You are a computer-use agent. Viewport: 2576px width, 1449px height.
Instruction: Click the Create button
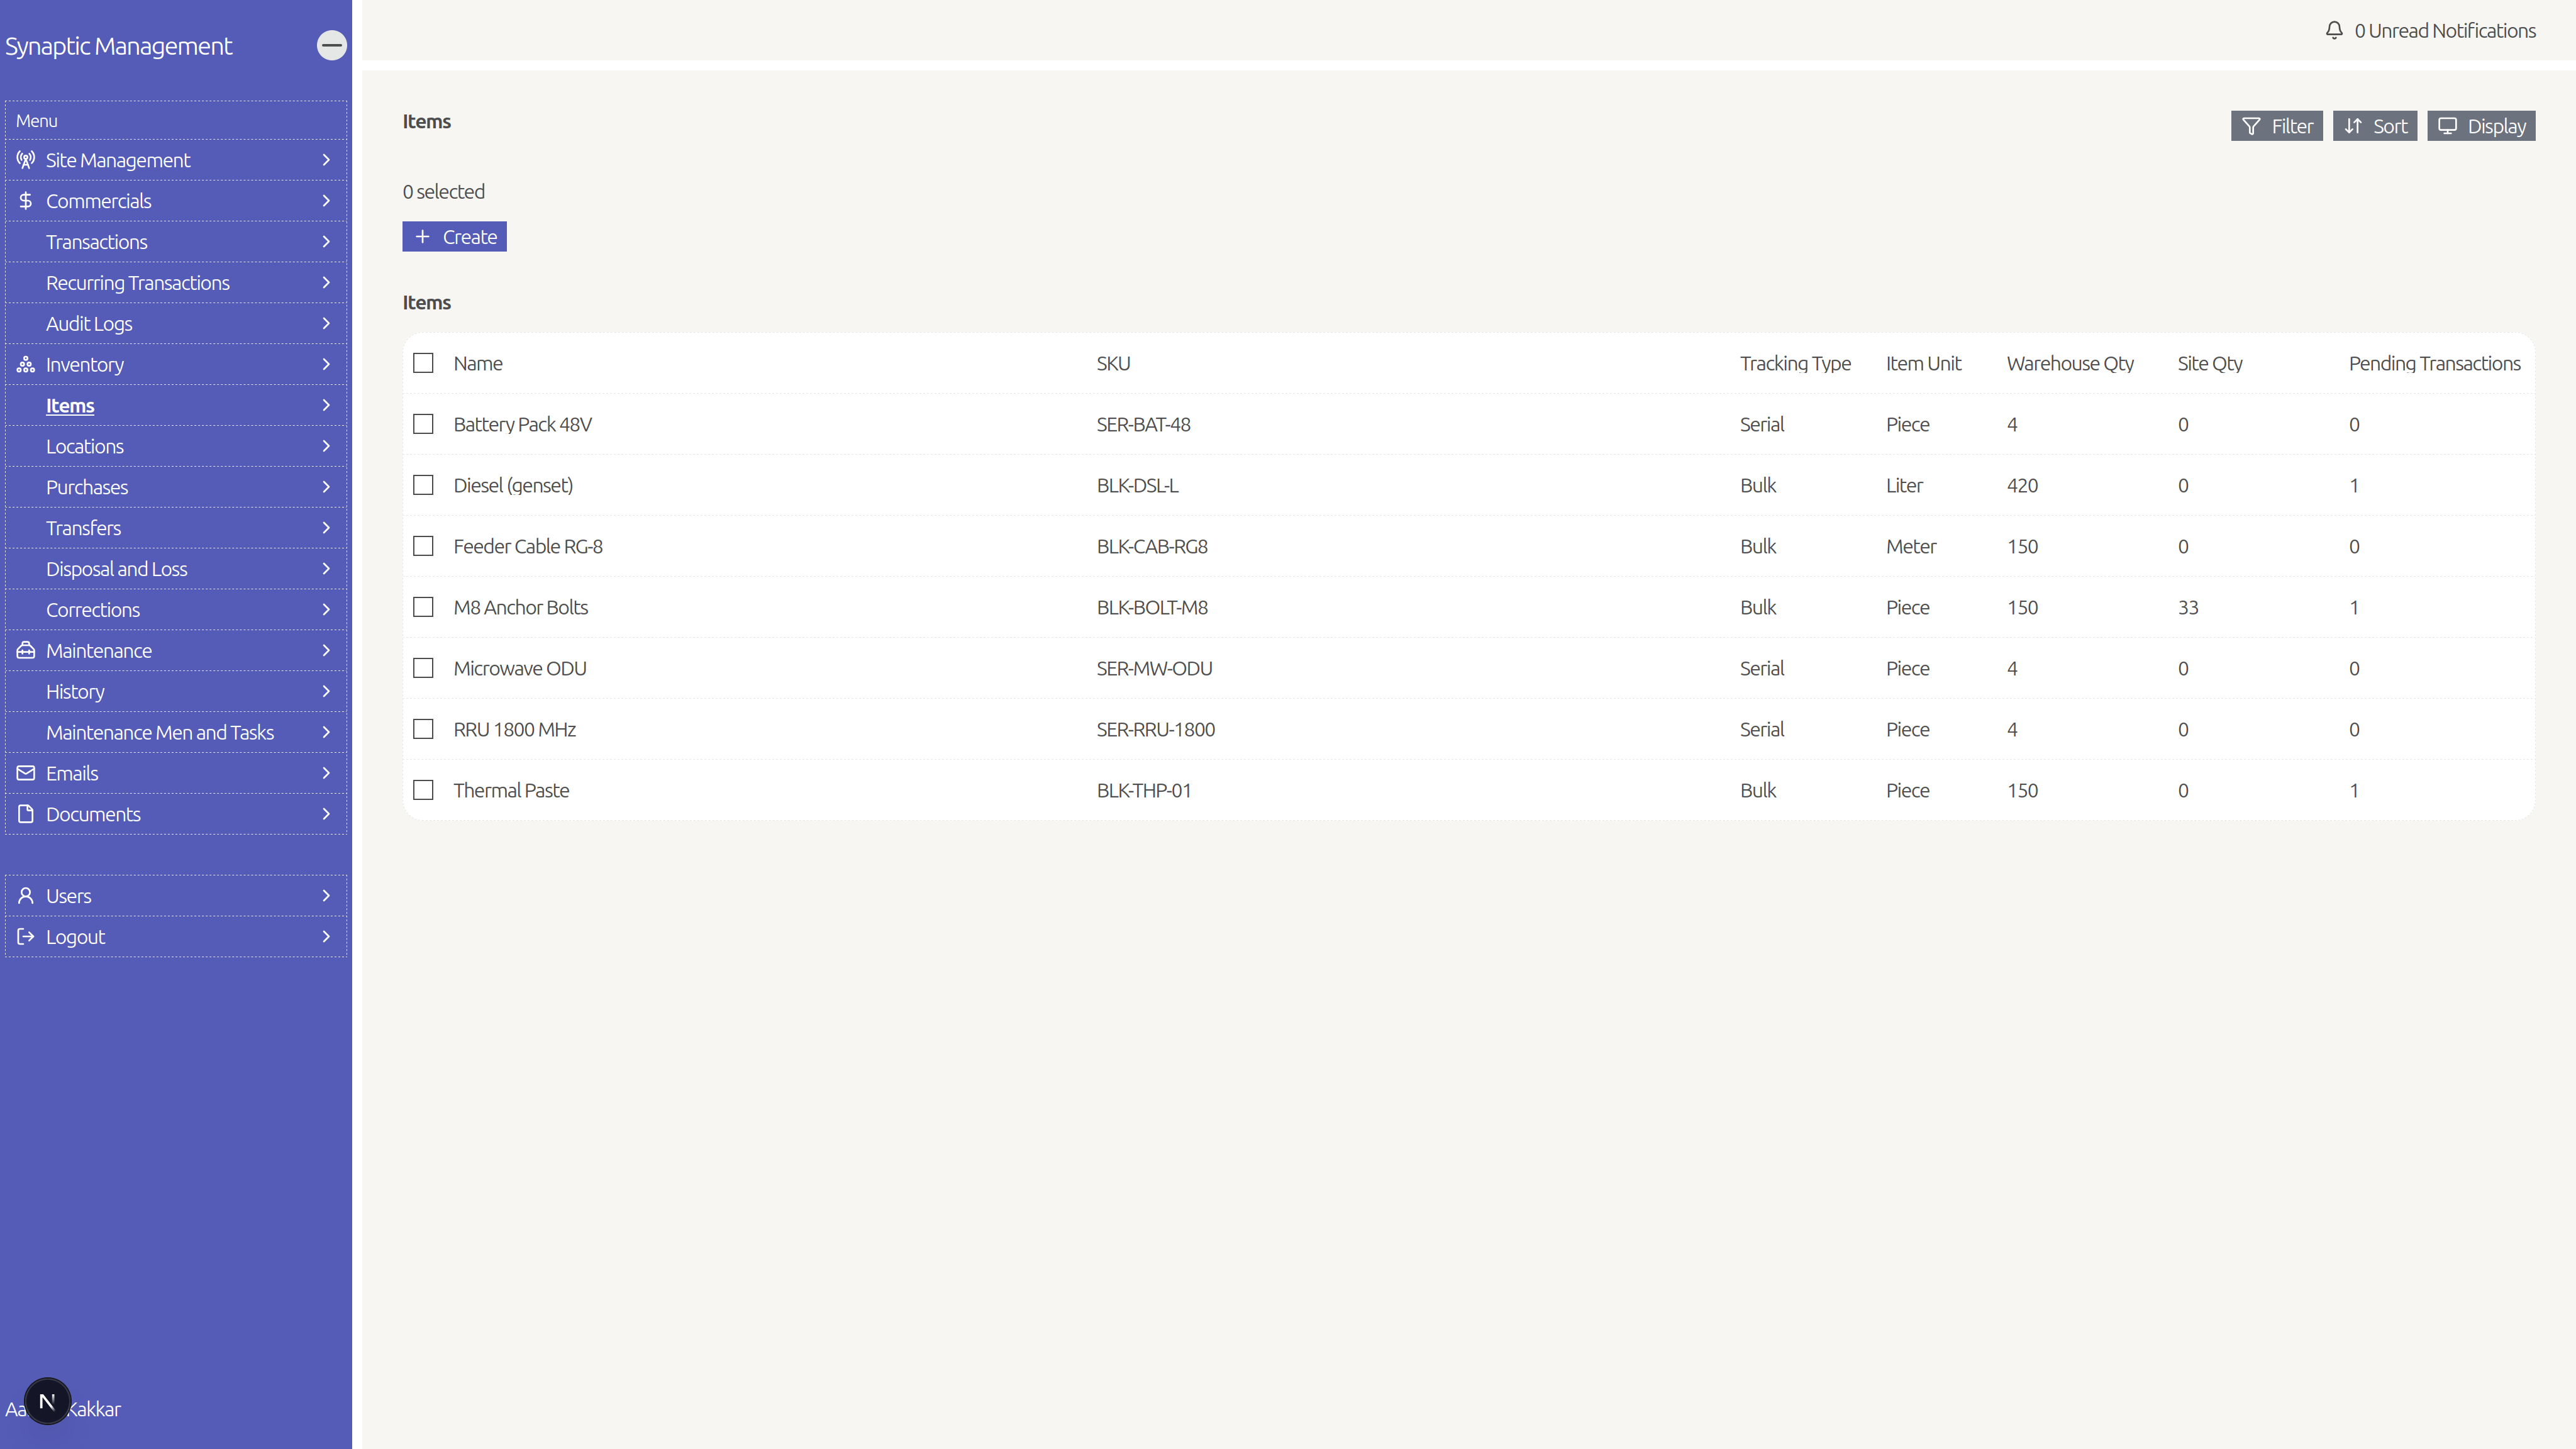pyautogui.click(x=455, y=237)
